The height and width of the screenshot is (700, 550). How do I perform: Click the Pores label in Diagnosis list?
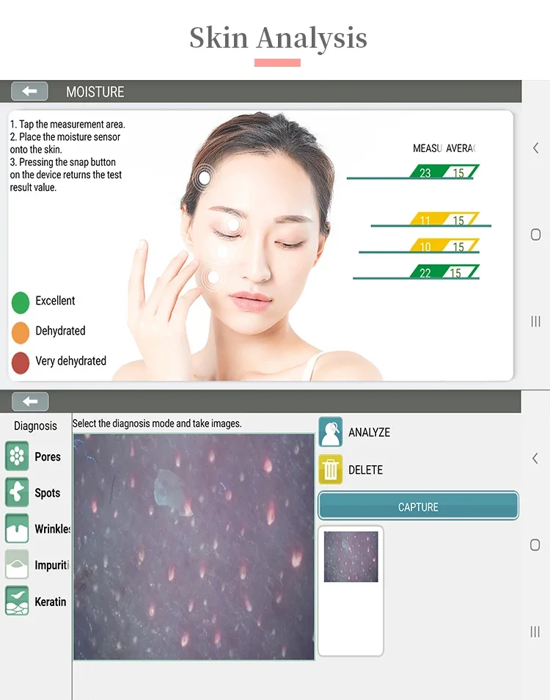point(48,456)
